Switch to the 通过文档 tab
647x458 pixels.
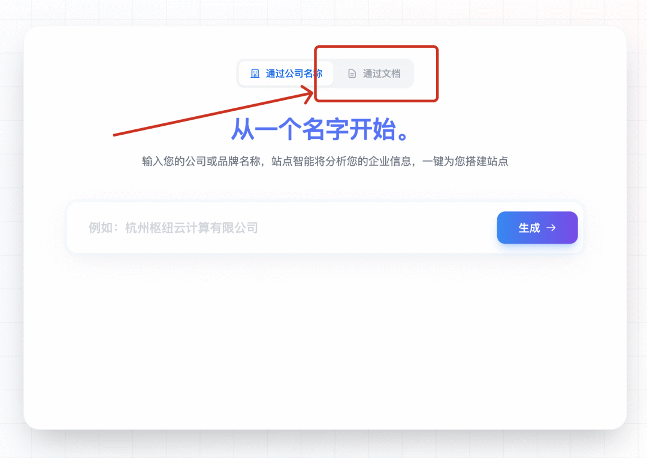pyautogui.click(x=374, y=74)
